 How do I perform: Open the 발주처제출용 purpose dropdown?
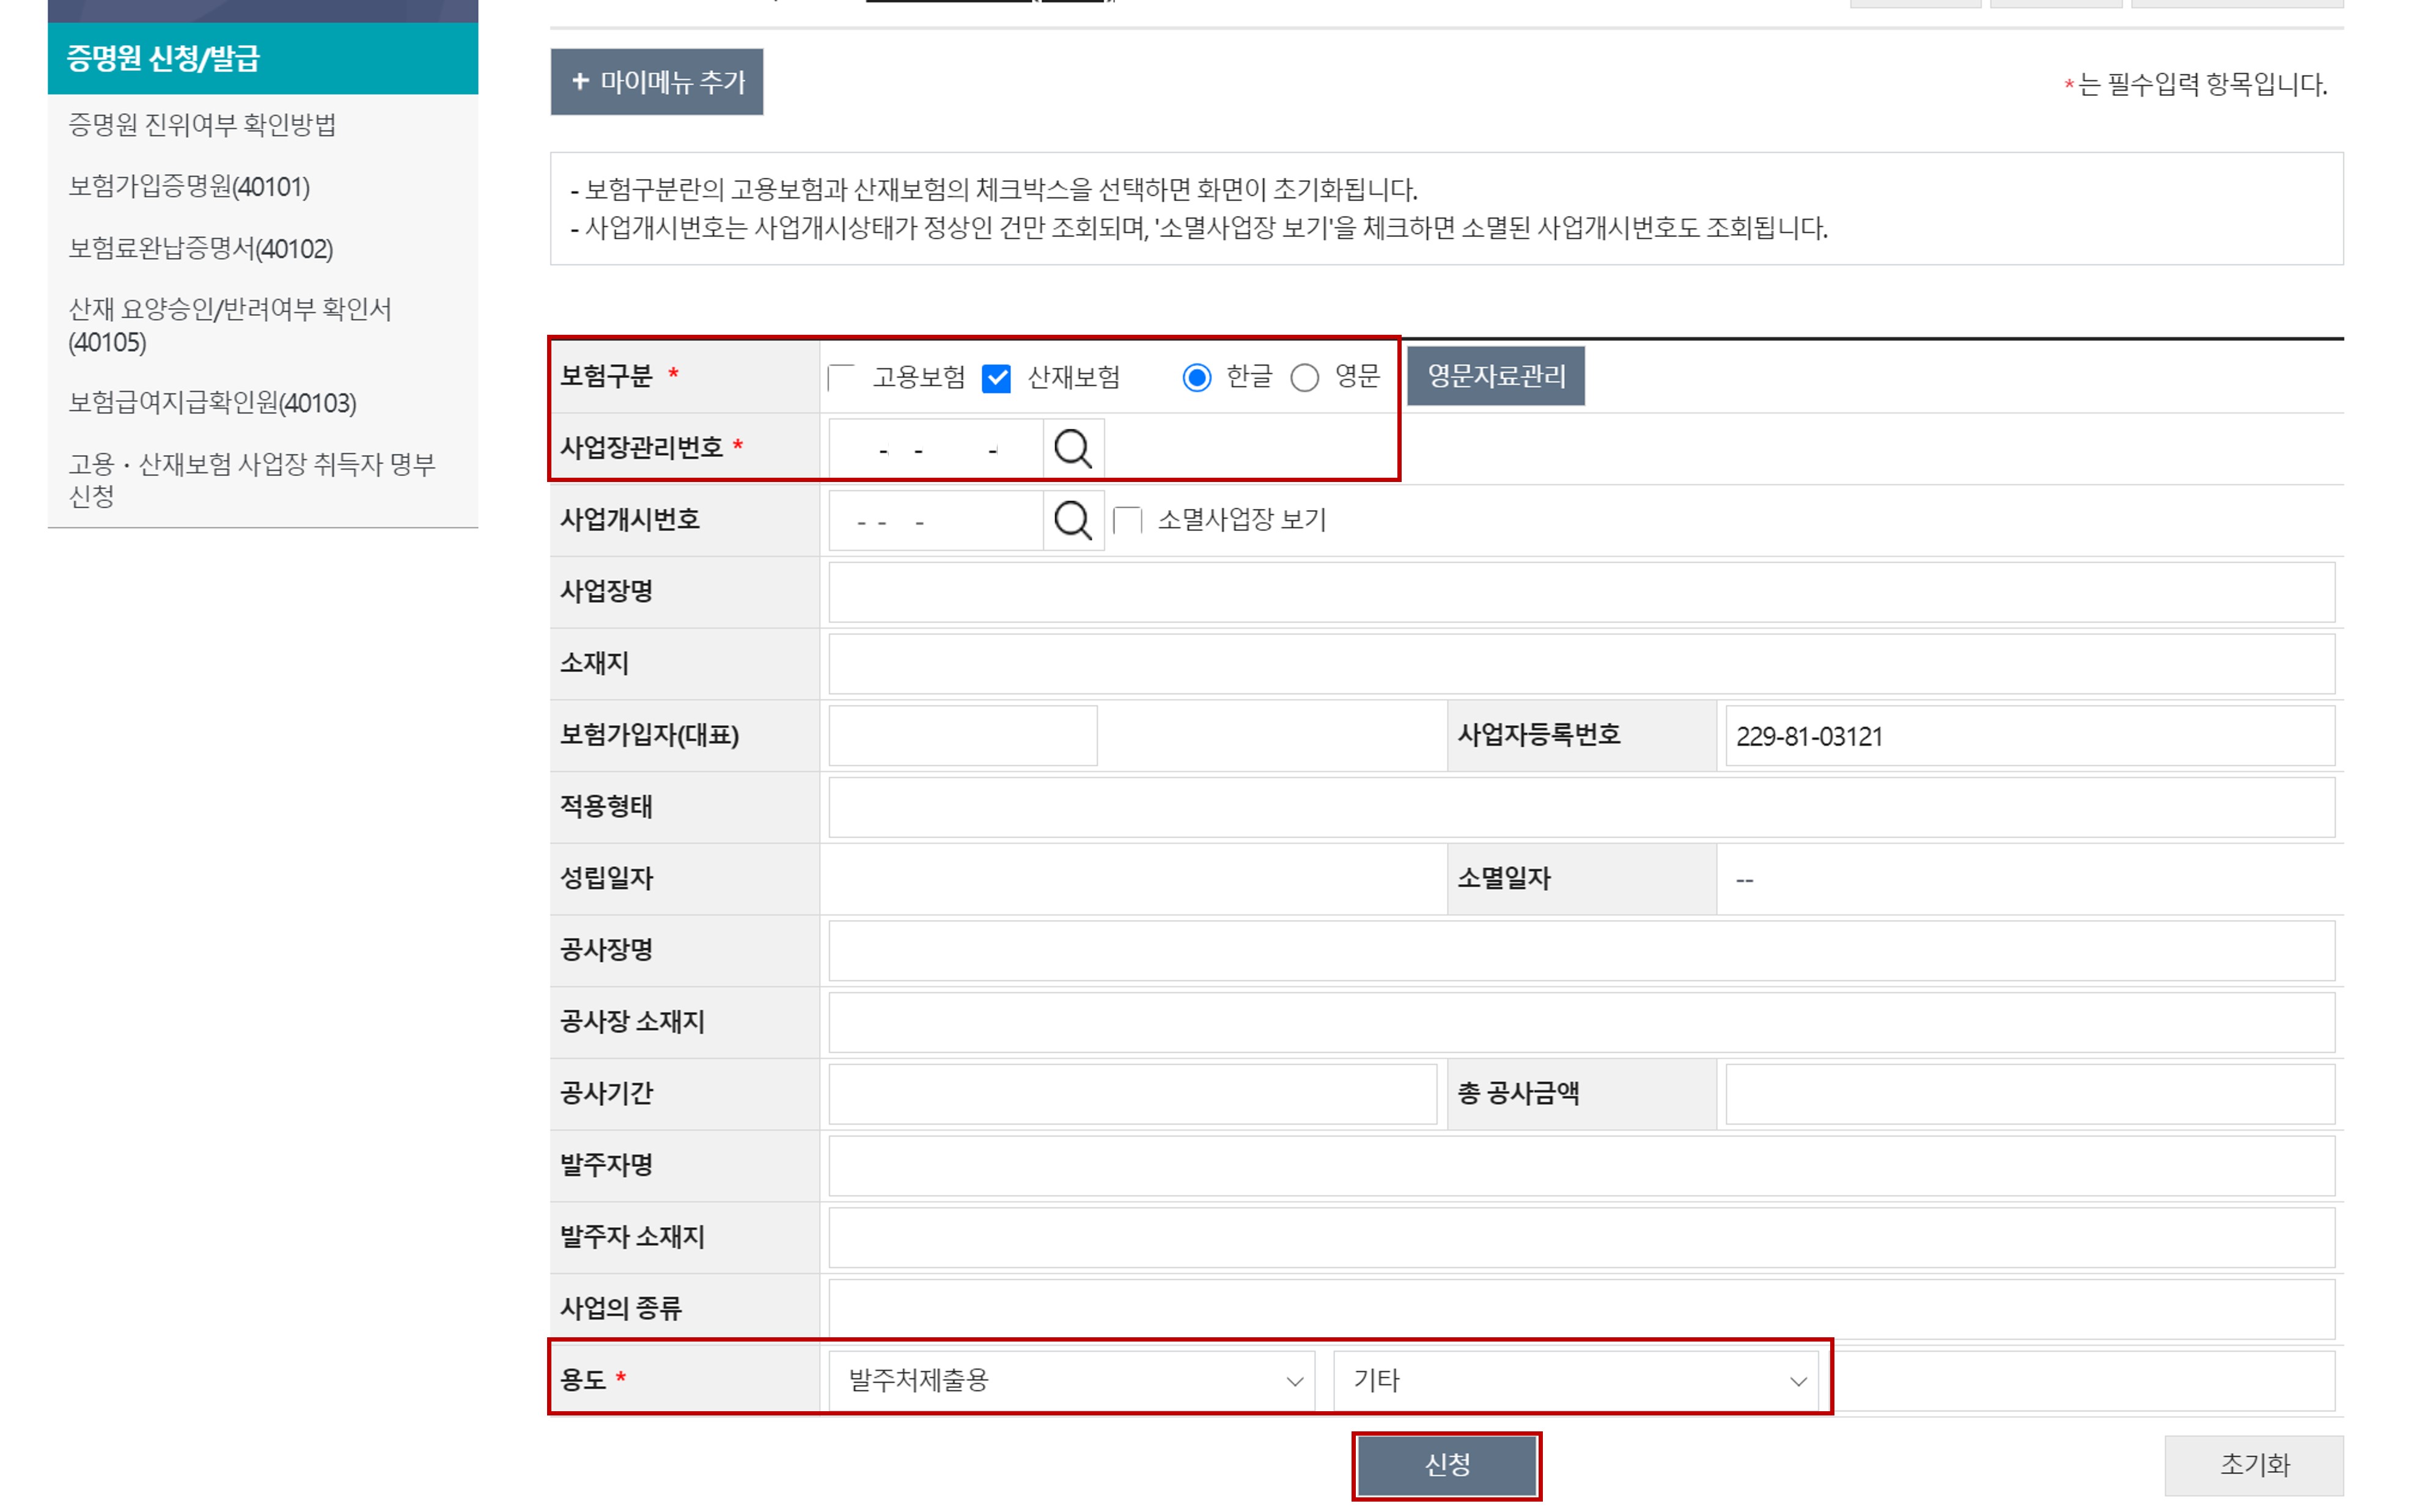(1070, 1380)
